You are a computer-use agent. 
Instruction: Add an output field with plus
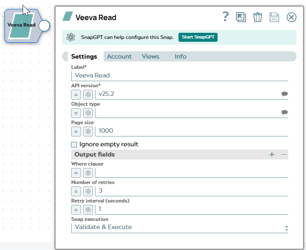[x=271, y=155]
